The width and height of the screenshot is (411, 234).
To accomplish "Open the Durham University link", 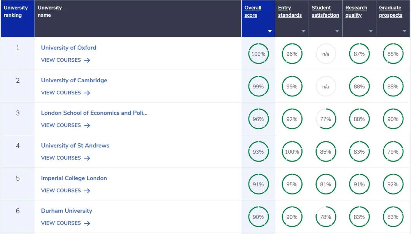I will point(67,211).
